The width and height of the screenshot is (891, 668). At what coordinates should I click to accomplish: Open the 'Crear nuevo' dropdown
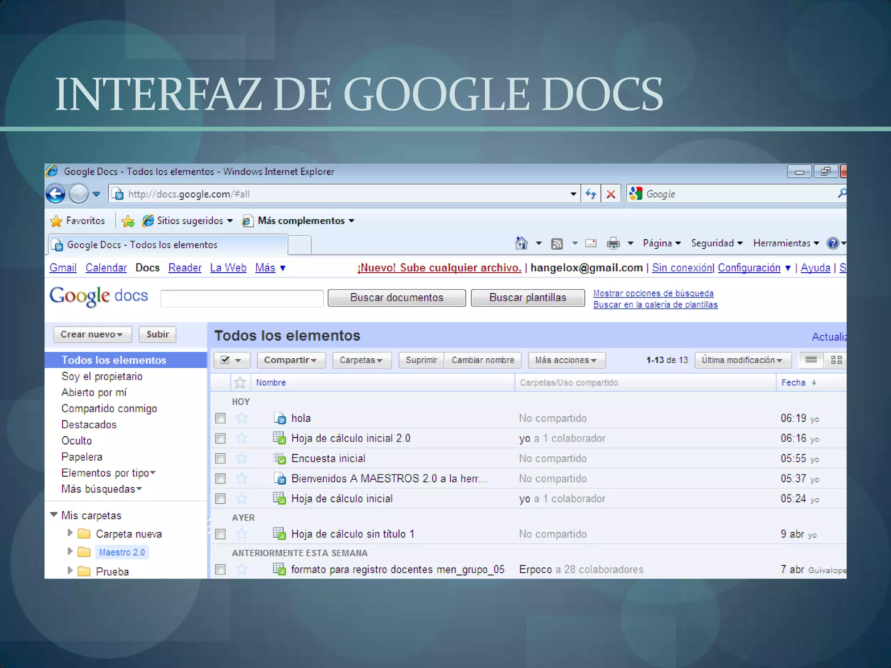tap(92, 334)
